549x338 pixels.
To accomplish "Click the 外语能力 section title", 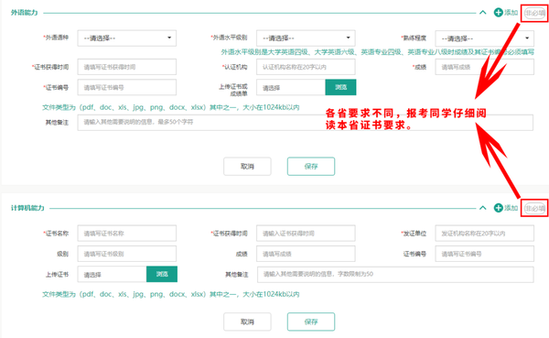I will coord(24,13).
